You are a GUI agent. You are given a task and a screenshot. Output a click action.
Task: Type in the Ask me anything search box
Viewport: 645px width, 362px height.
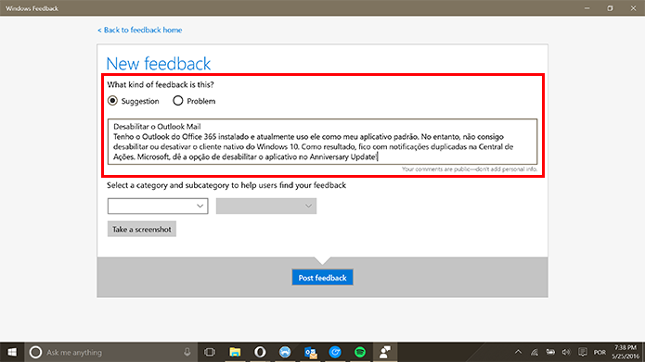[x=111, y=352]
